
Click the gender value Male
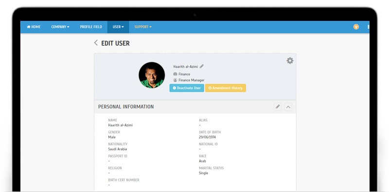(112, 137)
